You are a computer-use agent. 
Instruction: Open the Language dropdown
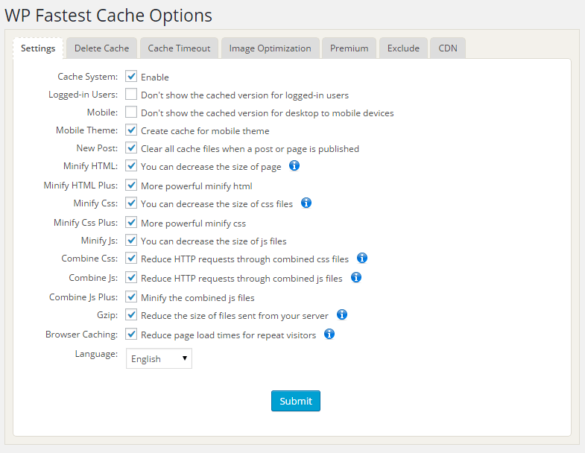[159, 358]
